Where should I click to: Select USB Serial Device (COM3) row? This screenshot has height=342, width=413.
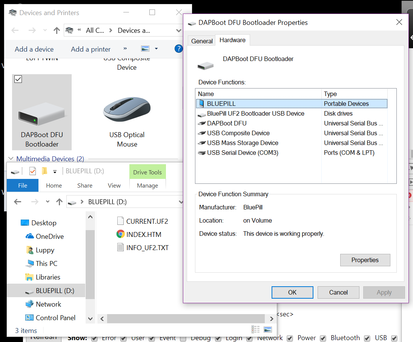tap(292, 153)
